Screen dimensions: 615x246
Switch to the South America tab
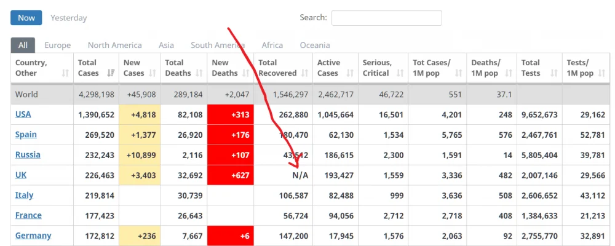coord(218,45)
